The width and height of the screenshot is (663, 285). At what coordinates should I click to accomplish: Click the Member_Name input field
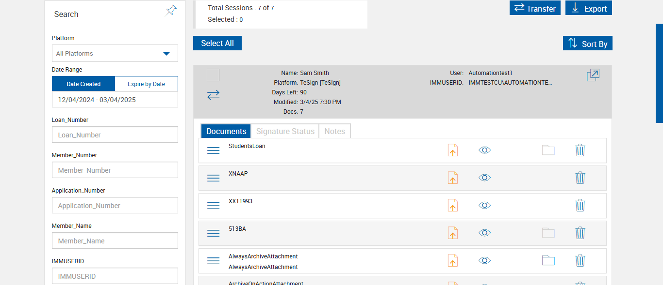115,240
